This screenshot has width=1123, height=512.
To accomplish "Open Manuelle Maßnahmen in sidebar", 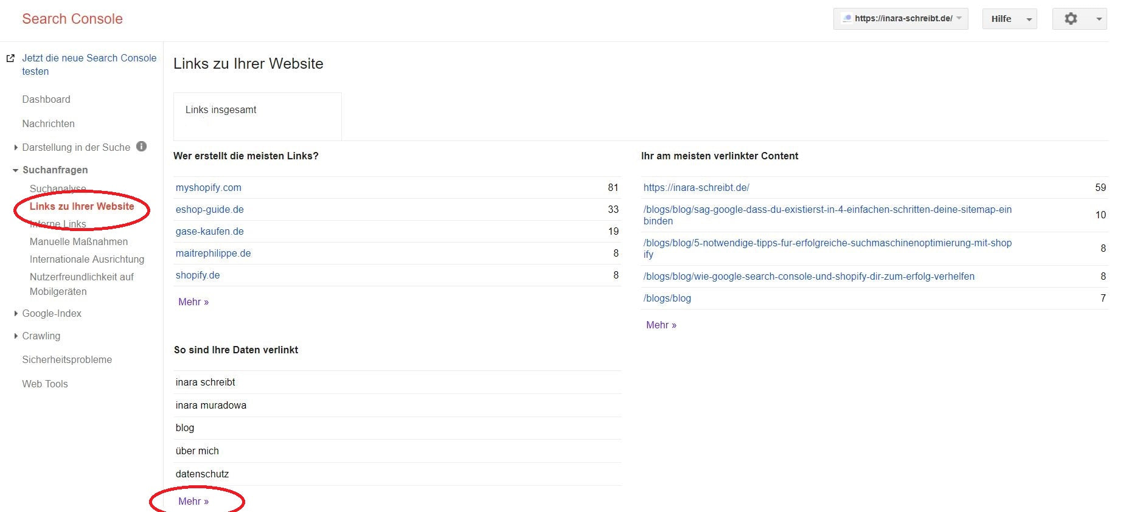I will 79,241.
